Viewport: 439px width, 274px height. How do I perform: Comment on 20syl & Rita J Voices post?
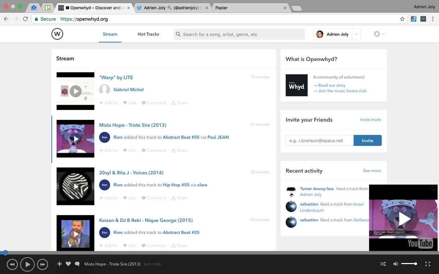[154, 198]
